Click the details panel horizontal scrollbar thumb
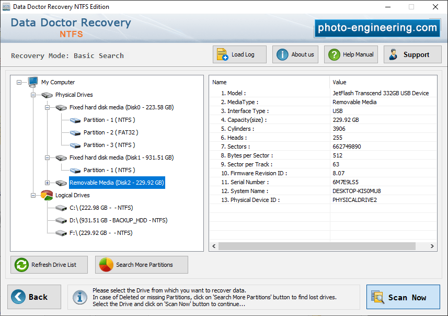 317,246
